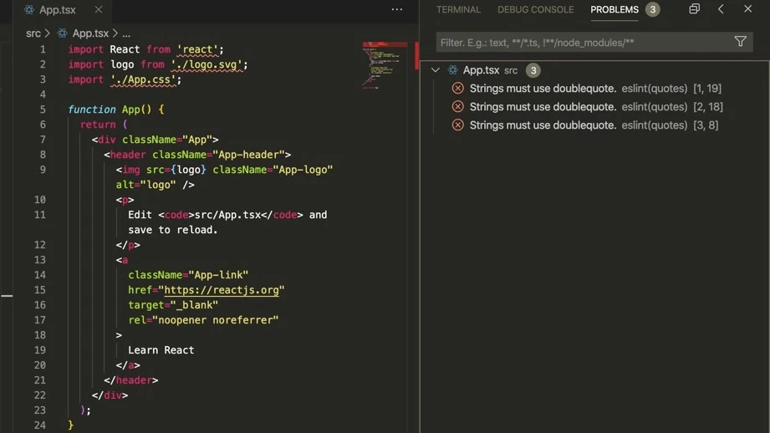The width and height of the screenshot is (770, 433).
Task: Select the App.tsx editor tab
Action: [x=64, y=10]
